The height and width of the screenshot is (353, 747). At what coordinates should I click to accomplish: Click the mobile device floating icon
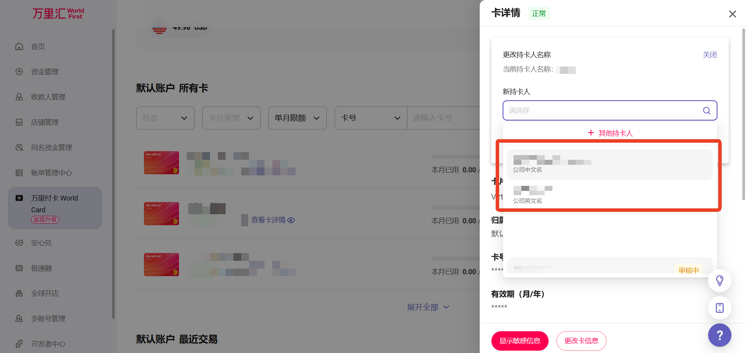719,308
